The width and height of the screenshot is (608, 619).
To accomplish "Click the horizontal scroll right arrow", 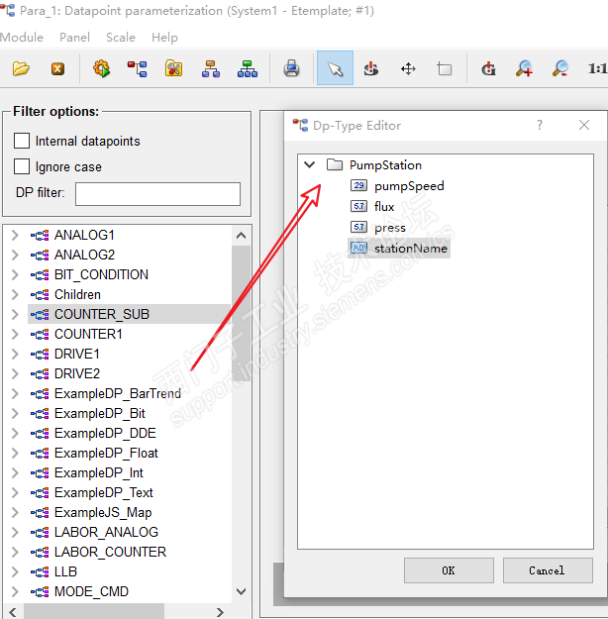I will (220, 612).
